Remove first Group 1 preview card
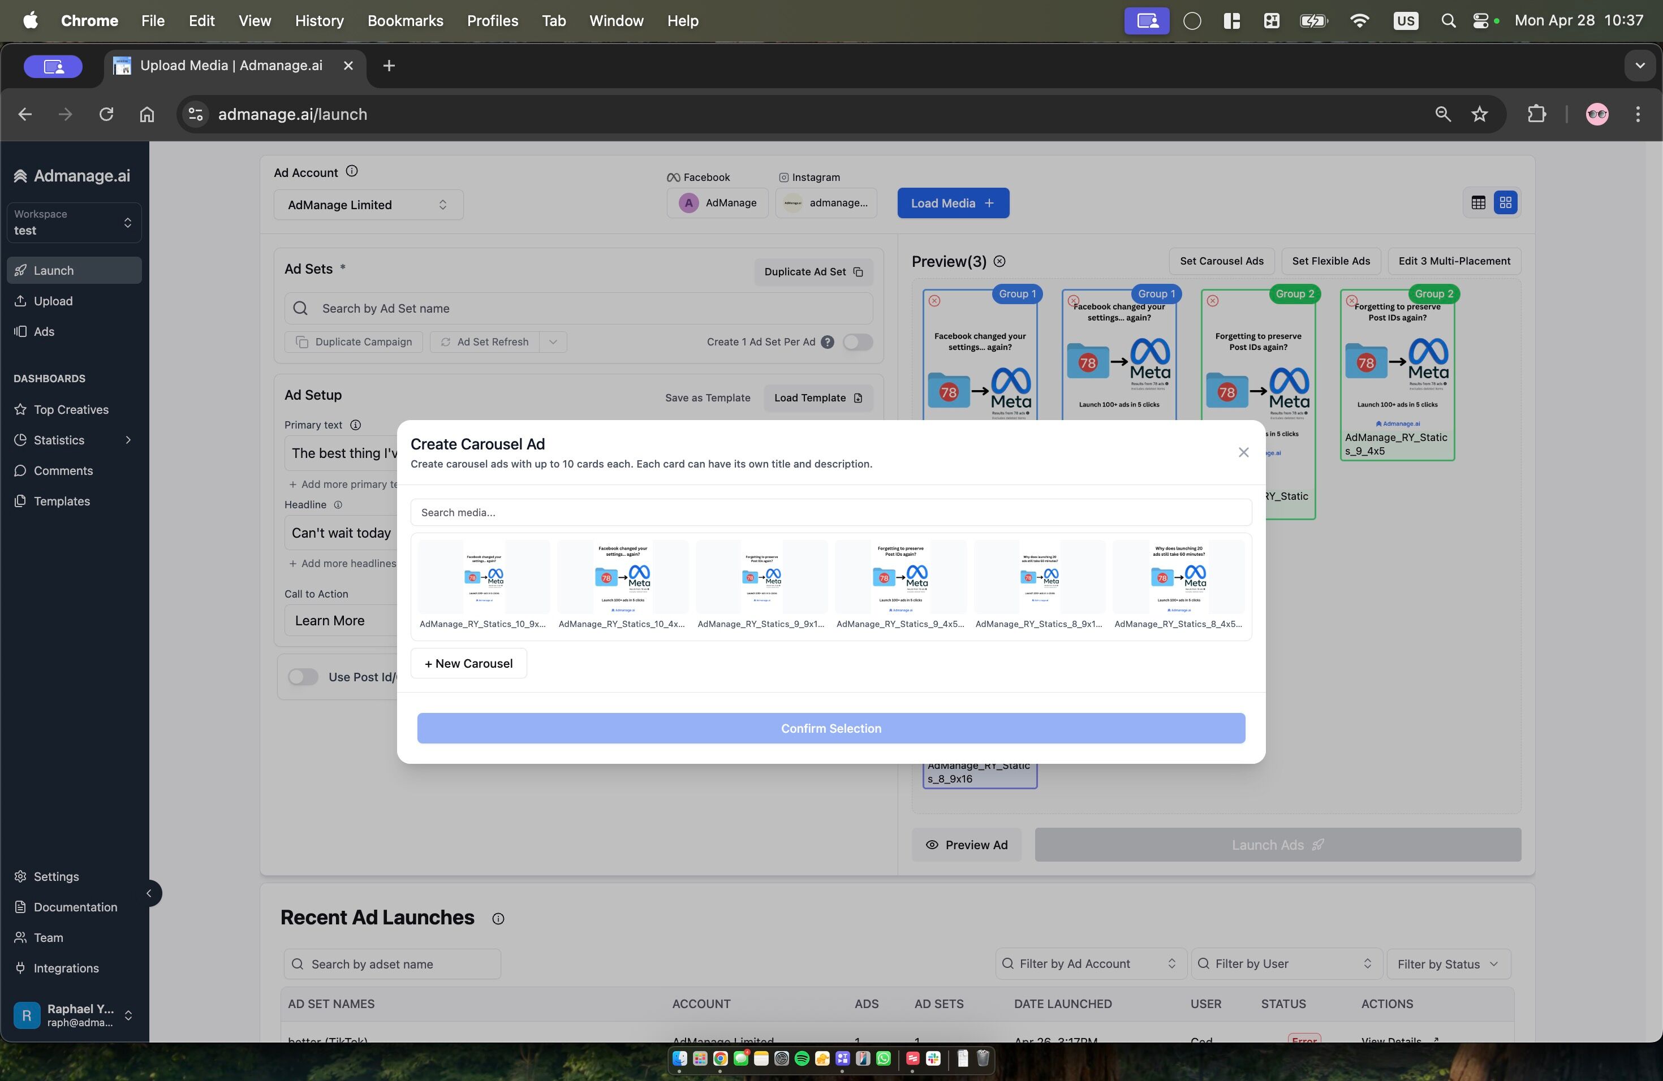Viewport: 1663px width, 1081px height. [x=934, y=301]
